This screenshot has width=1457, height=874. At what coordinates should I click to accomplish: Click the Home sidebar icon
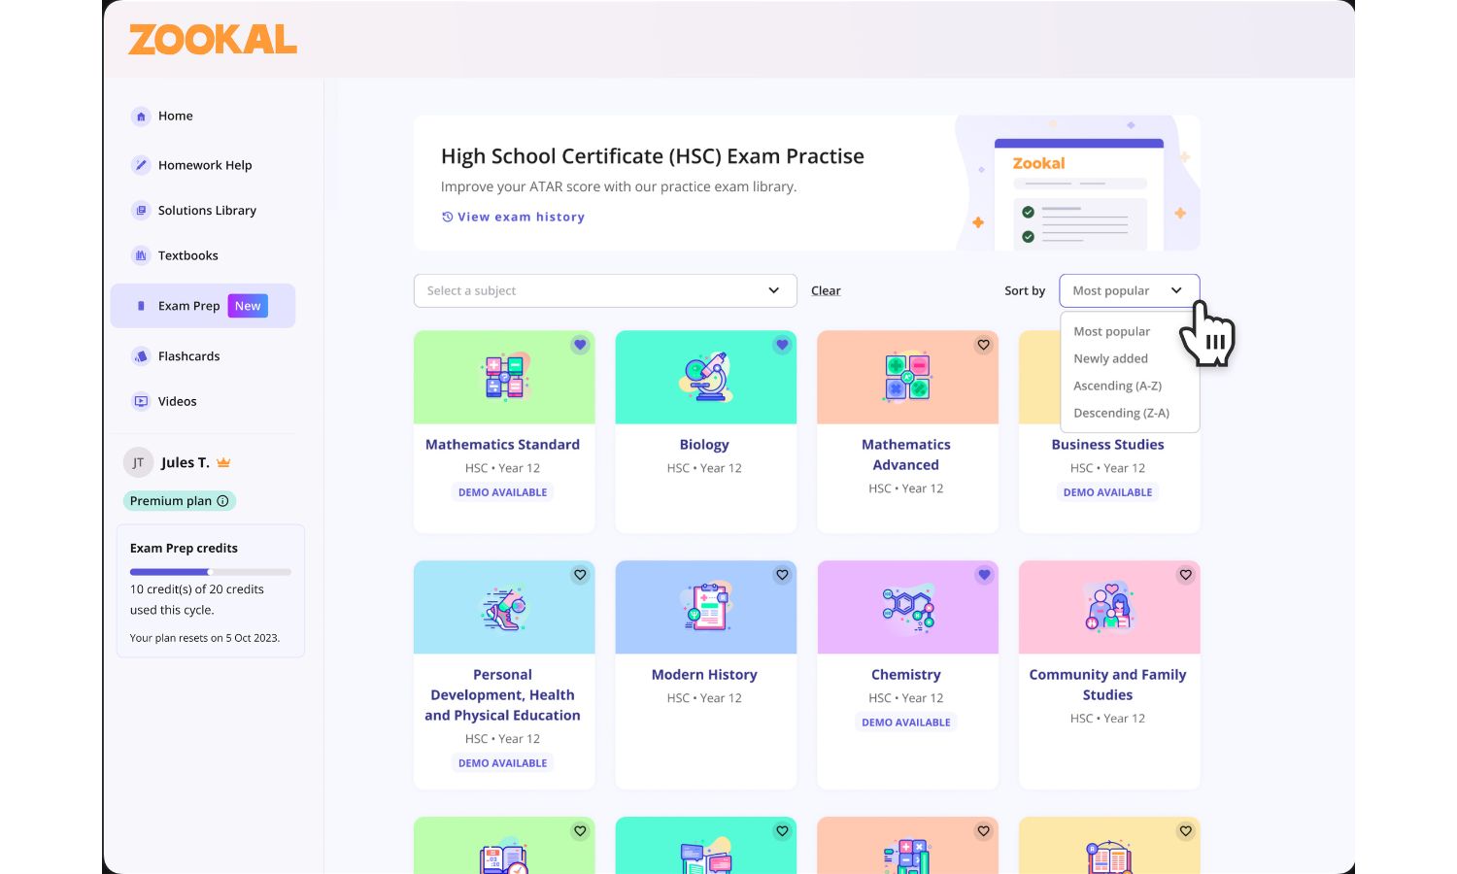[x=141, y=117]
